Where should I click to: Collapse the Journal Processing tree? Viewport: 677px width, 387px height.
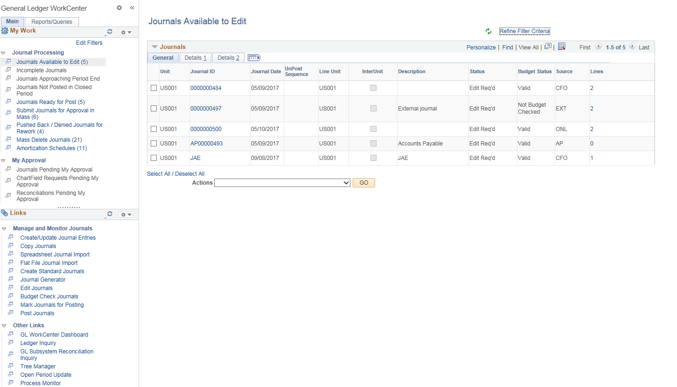pyautogui.click(x=4, y=52)
